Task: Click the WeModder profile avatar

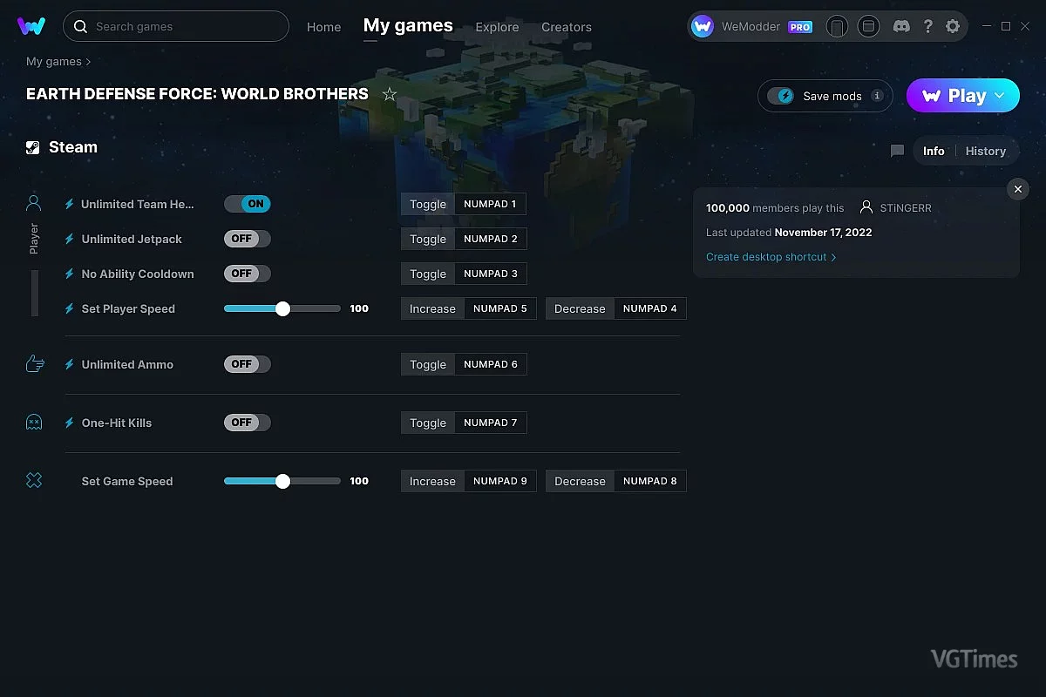Action: [x=703, y=27]
